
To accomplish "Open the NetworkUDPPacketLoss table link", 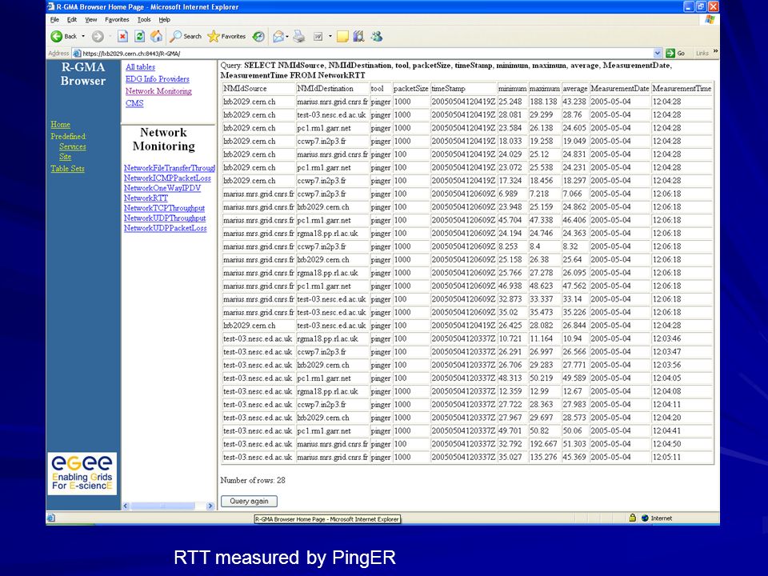I will [165, 228].
